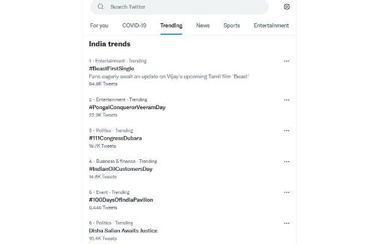Switch to the For you tab
The image size is (367, 244).
click(99, 26)
